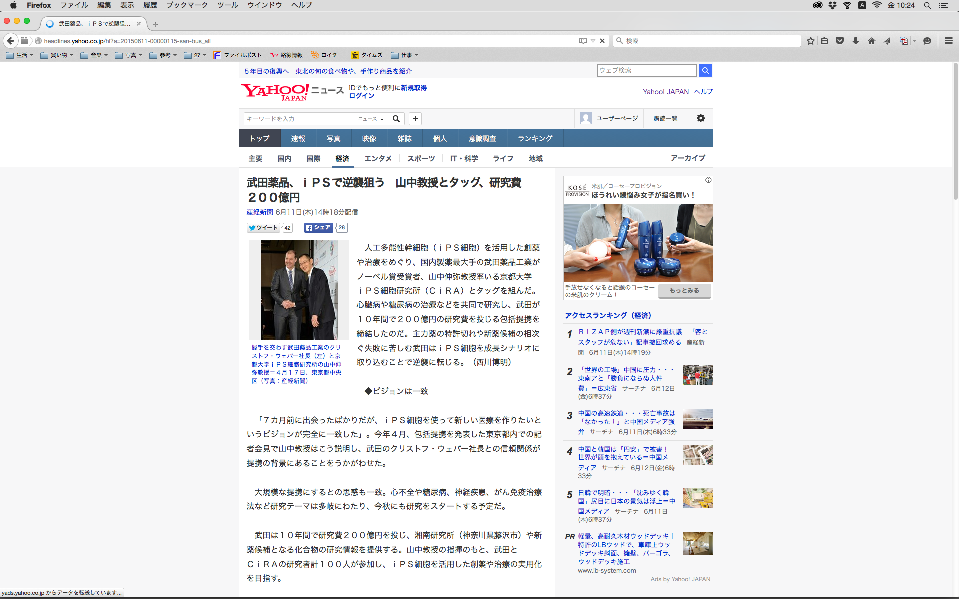
Task: Open the 生活 bookmarks folder dropdown
Action: [20, 55]
